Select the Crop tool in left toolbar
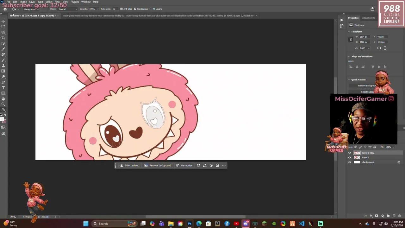Viewport: 405px width, 228px height. [3, 38]
